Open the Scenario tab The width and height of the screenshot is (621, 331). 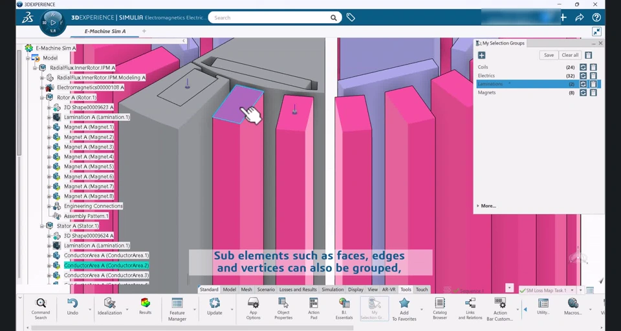click(266, 290)
